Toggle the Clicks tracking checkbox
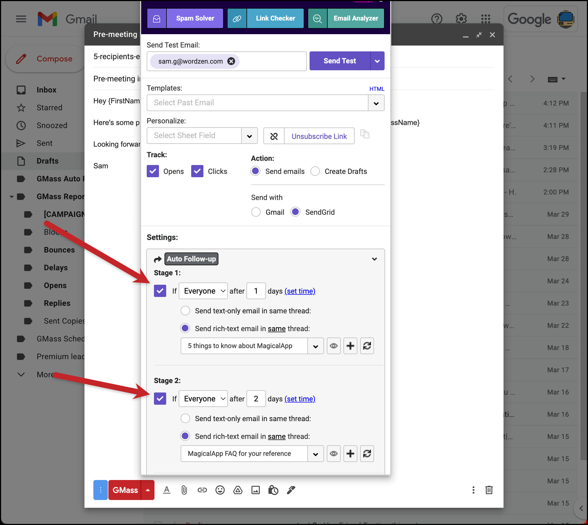 tap(197, 171)
